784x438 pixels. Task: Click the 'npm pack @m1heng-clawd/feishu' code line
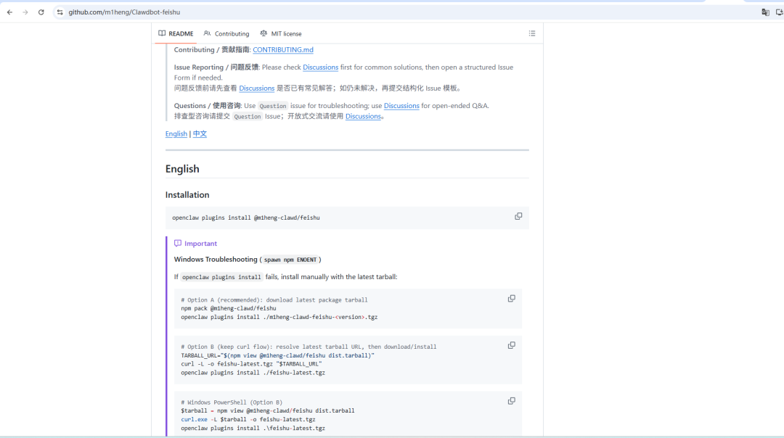pyautogui.click(x=229, y=308)
